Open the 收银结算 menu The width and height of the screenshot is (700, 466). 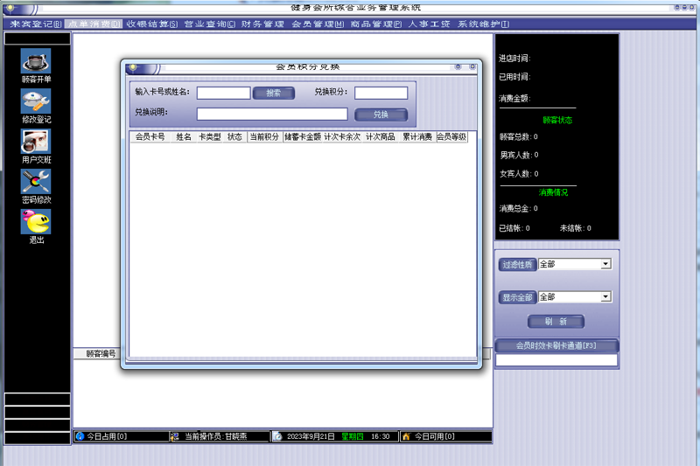click(151, 24)
